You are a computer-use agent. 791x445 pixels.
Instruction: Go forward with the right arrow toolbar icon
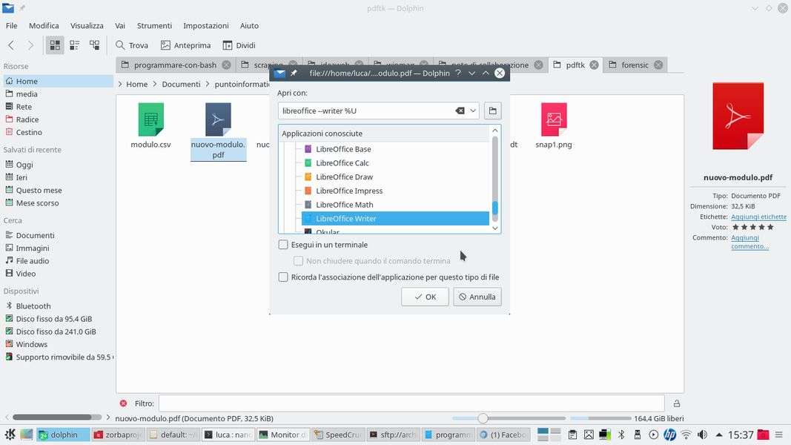(30, 45)
